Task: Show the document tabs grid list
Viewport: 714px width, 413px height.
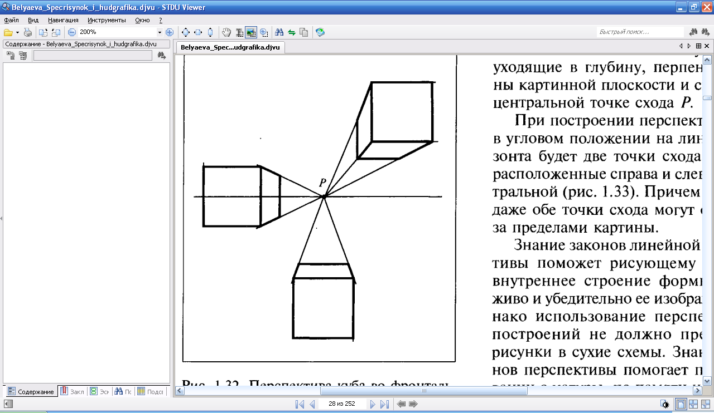Action: pos(698,46)
